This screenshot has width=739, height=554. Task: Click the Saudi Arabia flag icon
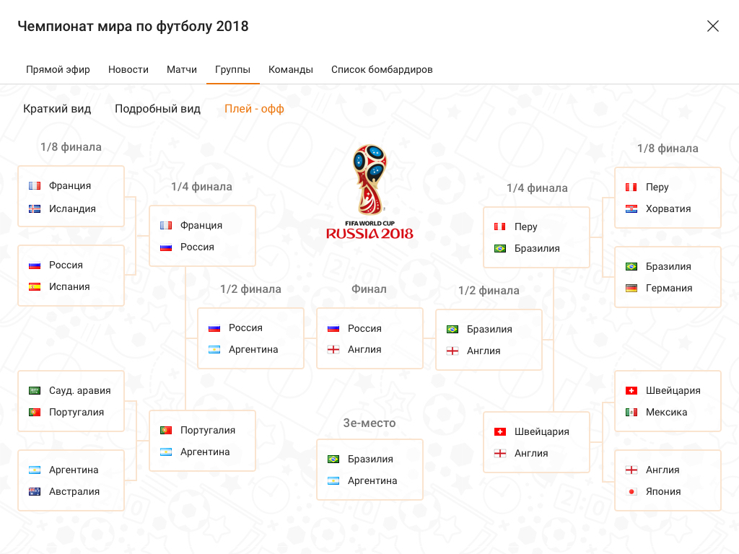pos(35,391)
